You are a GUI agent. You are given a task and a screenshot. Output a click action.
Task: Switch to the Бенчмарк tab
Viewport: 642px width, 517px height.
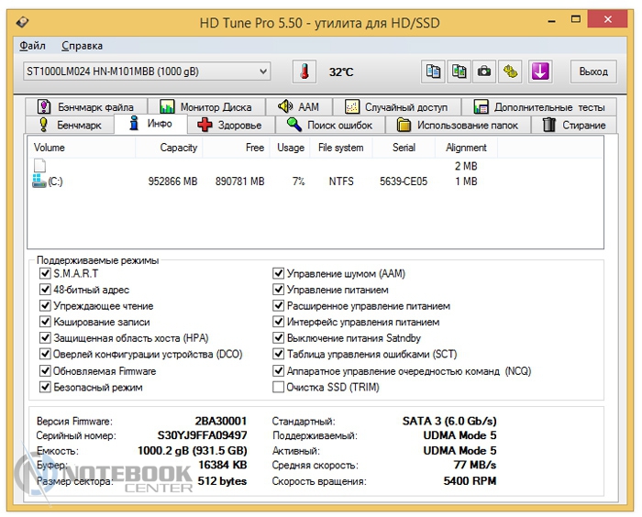pos(70,125)
